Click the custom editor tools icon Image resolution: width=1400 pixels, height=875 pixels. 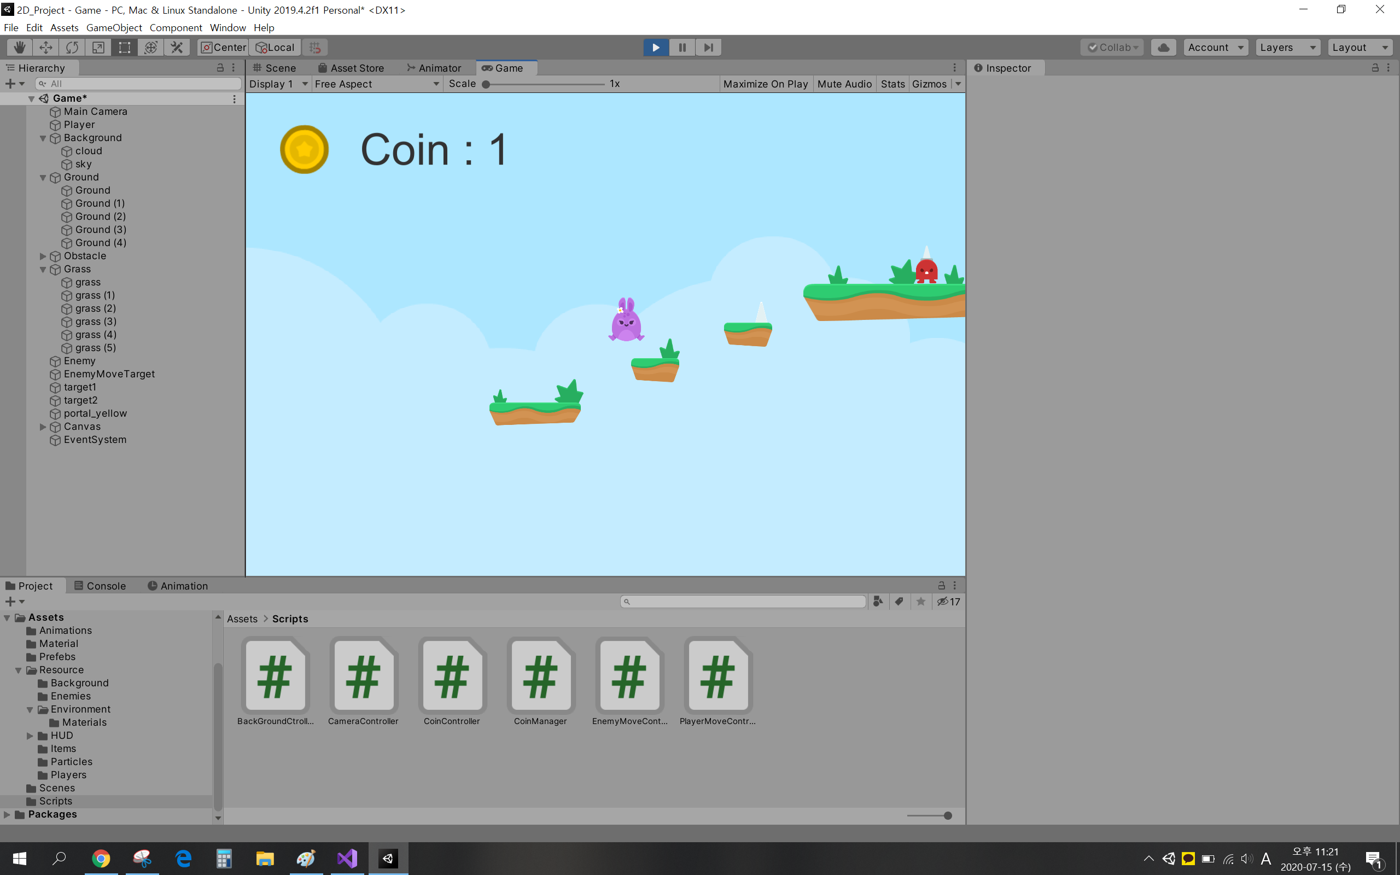177,48
